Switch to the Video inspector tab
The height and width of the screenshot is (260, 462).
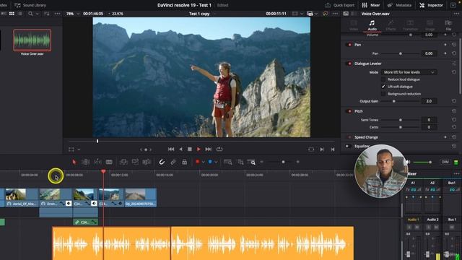(x=354, y=25)
